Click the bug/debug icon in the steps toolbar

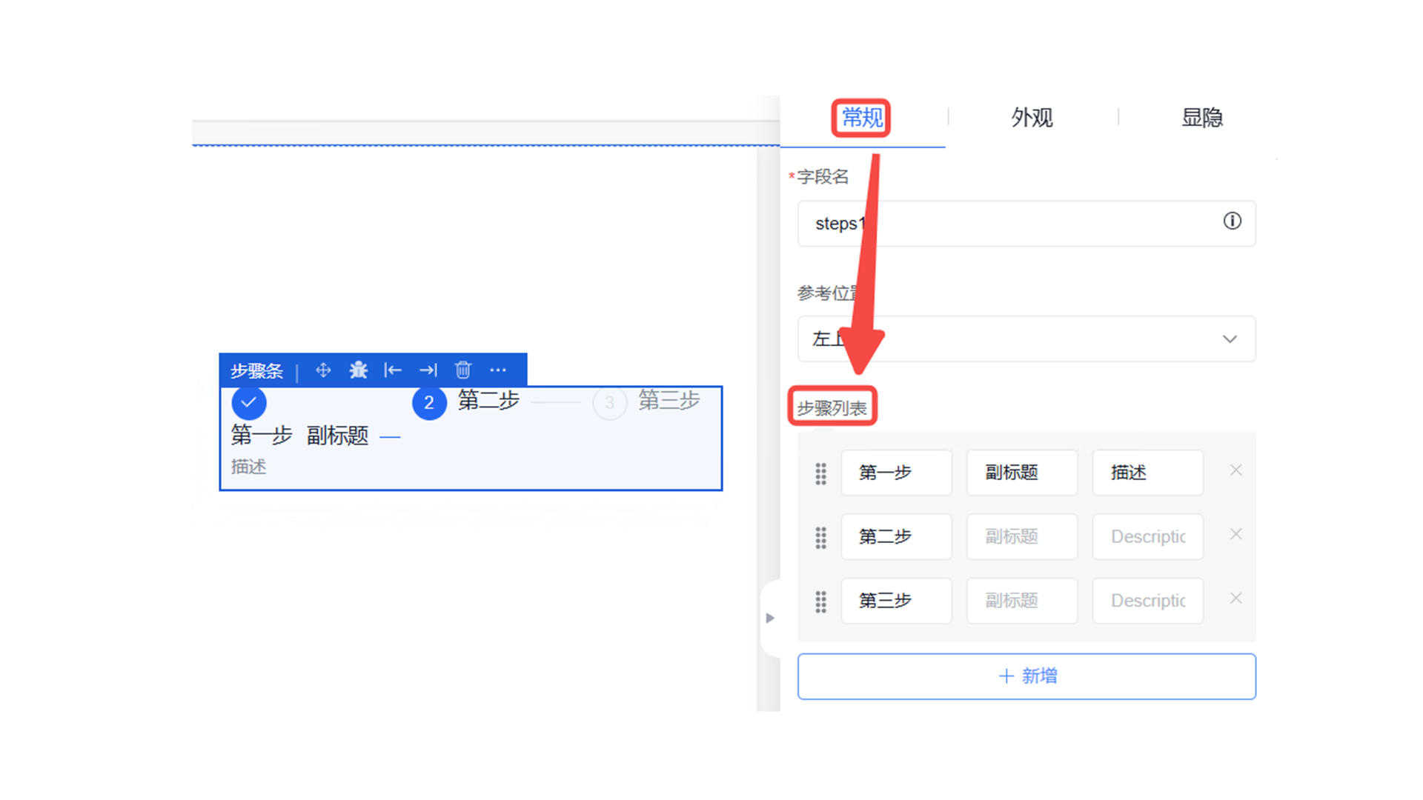click(359, 370)
